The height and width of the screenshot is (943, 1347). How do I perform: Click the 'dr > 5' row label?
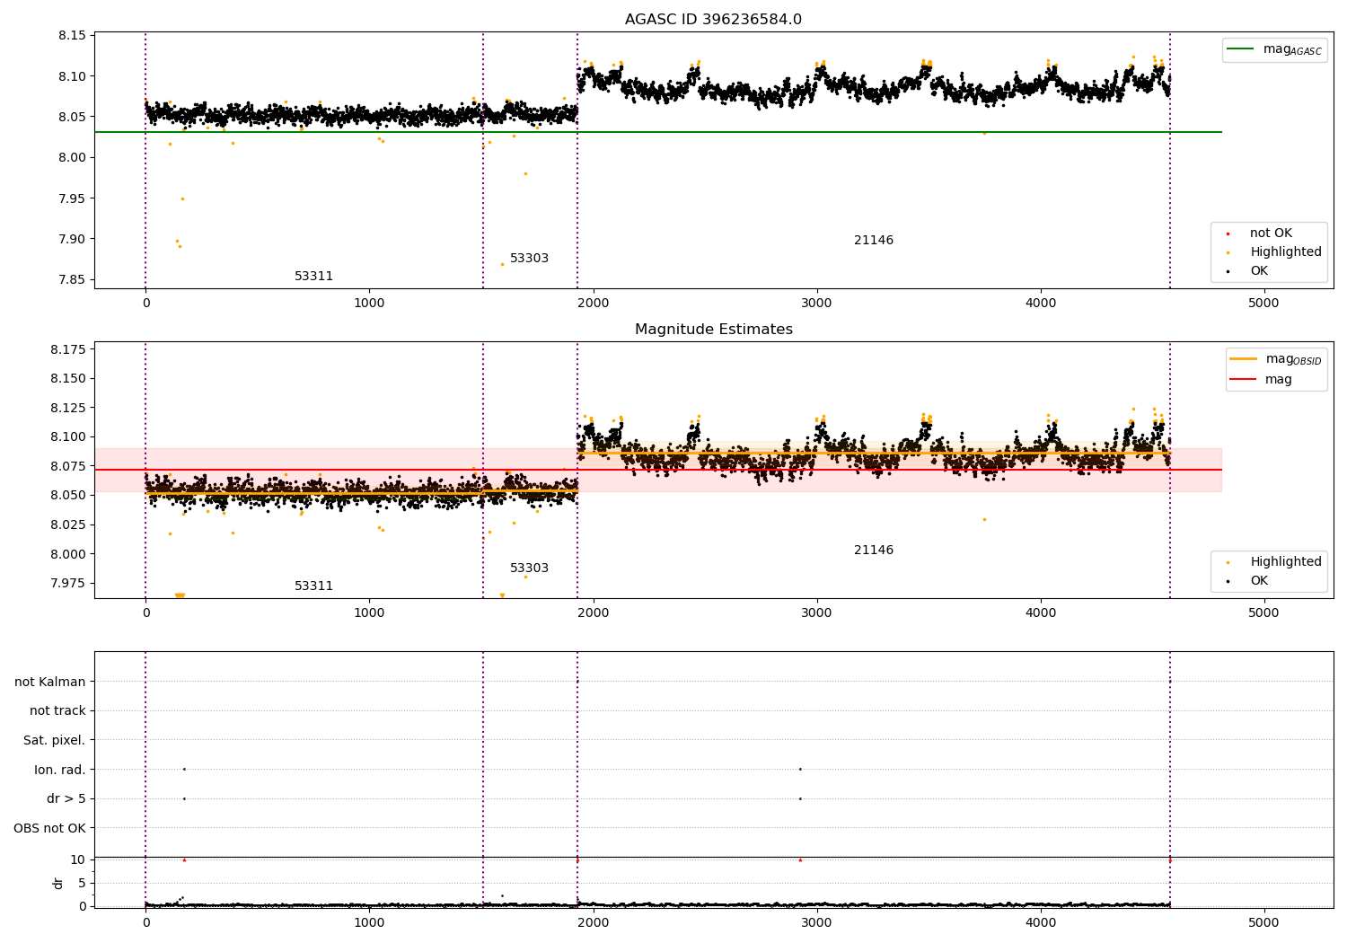66,799
